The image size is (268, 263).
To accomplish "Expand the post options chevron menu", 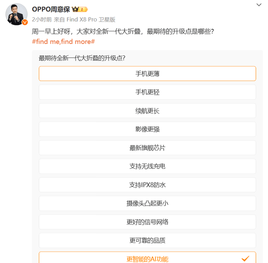I will (259, 5).
